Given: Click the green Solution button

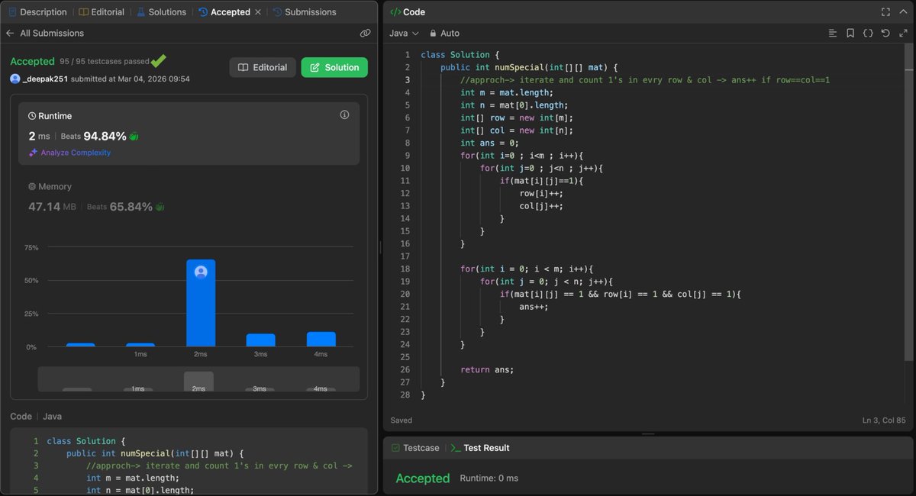Looking at the screenshot, I should pos(334,67).
